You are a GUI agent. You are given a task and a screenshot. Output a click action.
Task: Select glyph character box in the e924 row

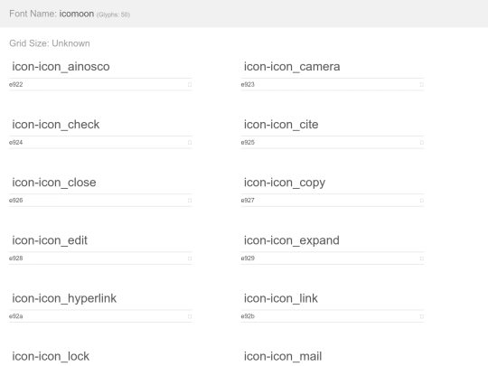[x=190, y=143]
